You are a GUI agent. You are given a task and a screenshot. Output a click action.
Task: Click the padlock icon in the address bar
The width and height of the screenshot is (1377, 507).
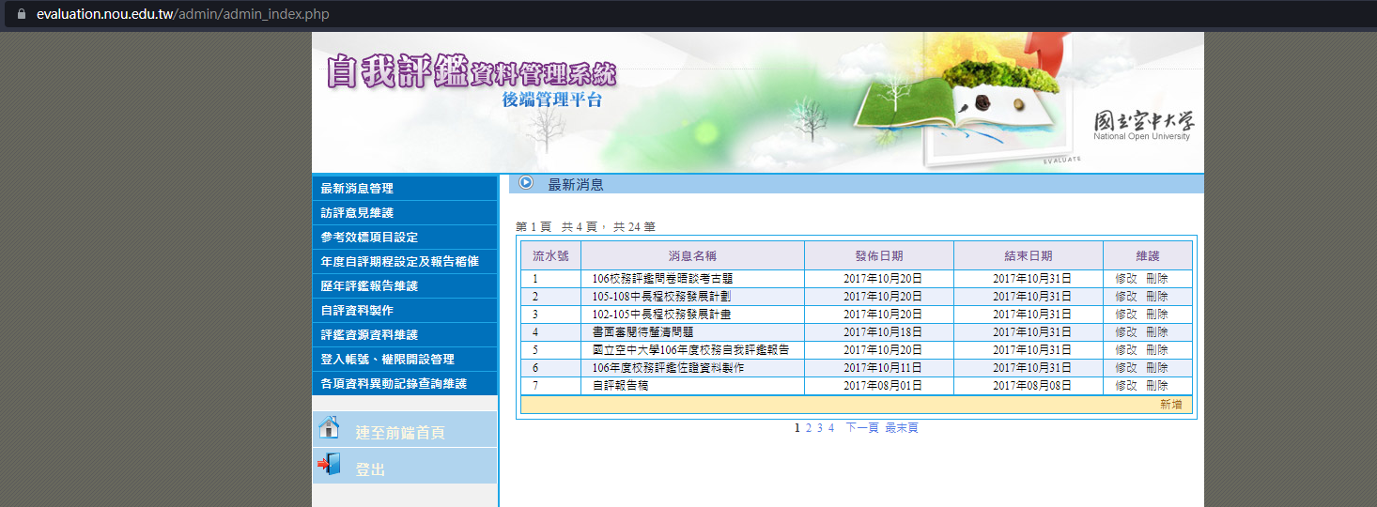click(22, 14)
